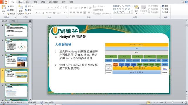Screen dimensions: 188x105
Task: Open the Review (审阅) ribbon tab
Action: point(63,2)
